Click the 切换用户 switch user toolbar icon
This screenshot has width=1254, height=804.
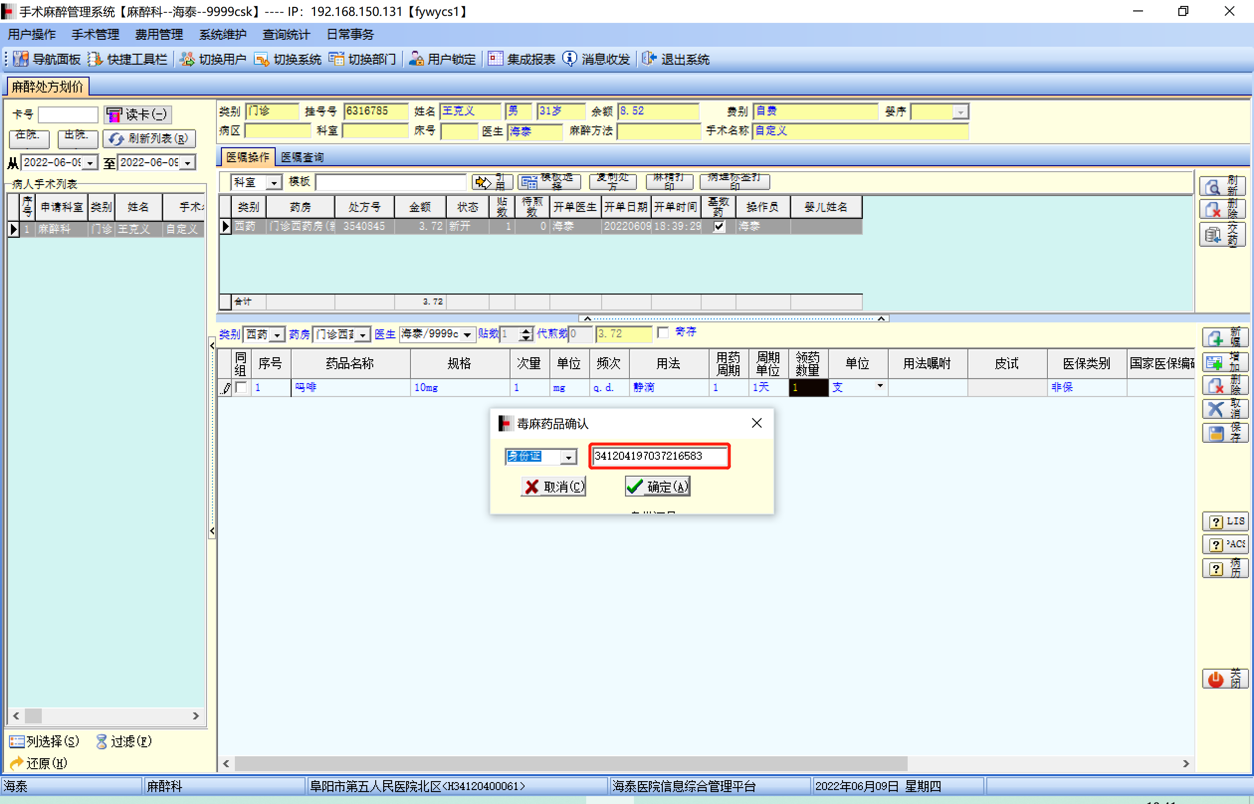[187, 59]
